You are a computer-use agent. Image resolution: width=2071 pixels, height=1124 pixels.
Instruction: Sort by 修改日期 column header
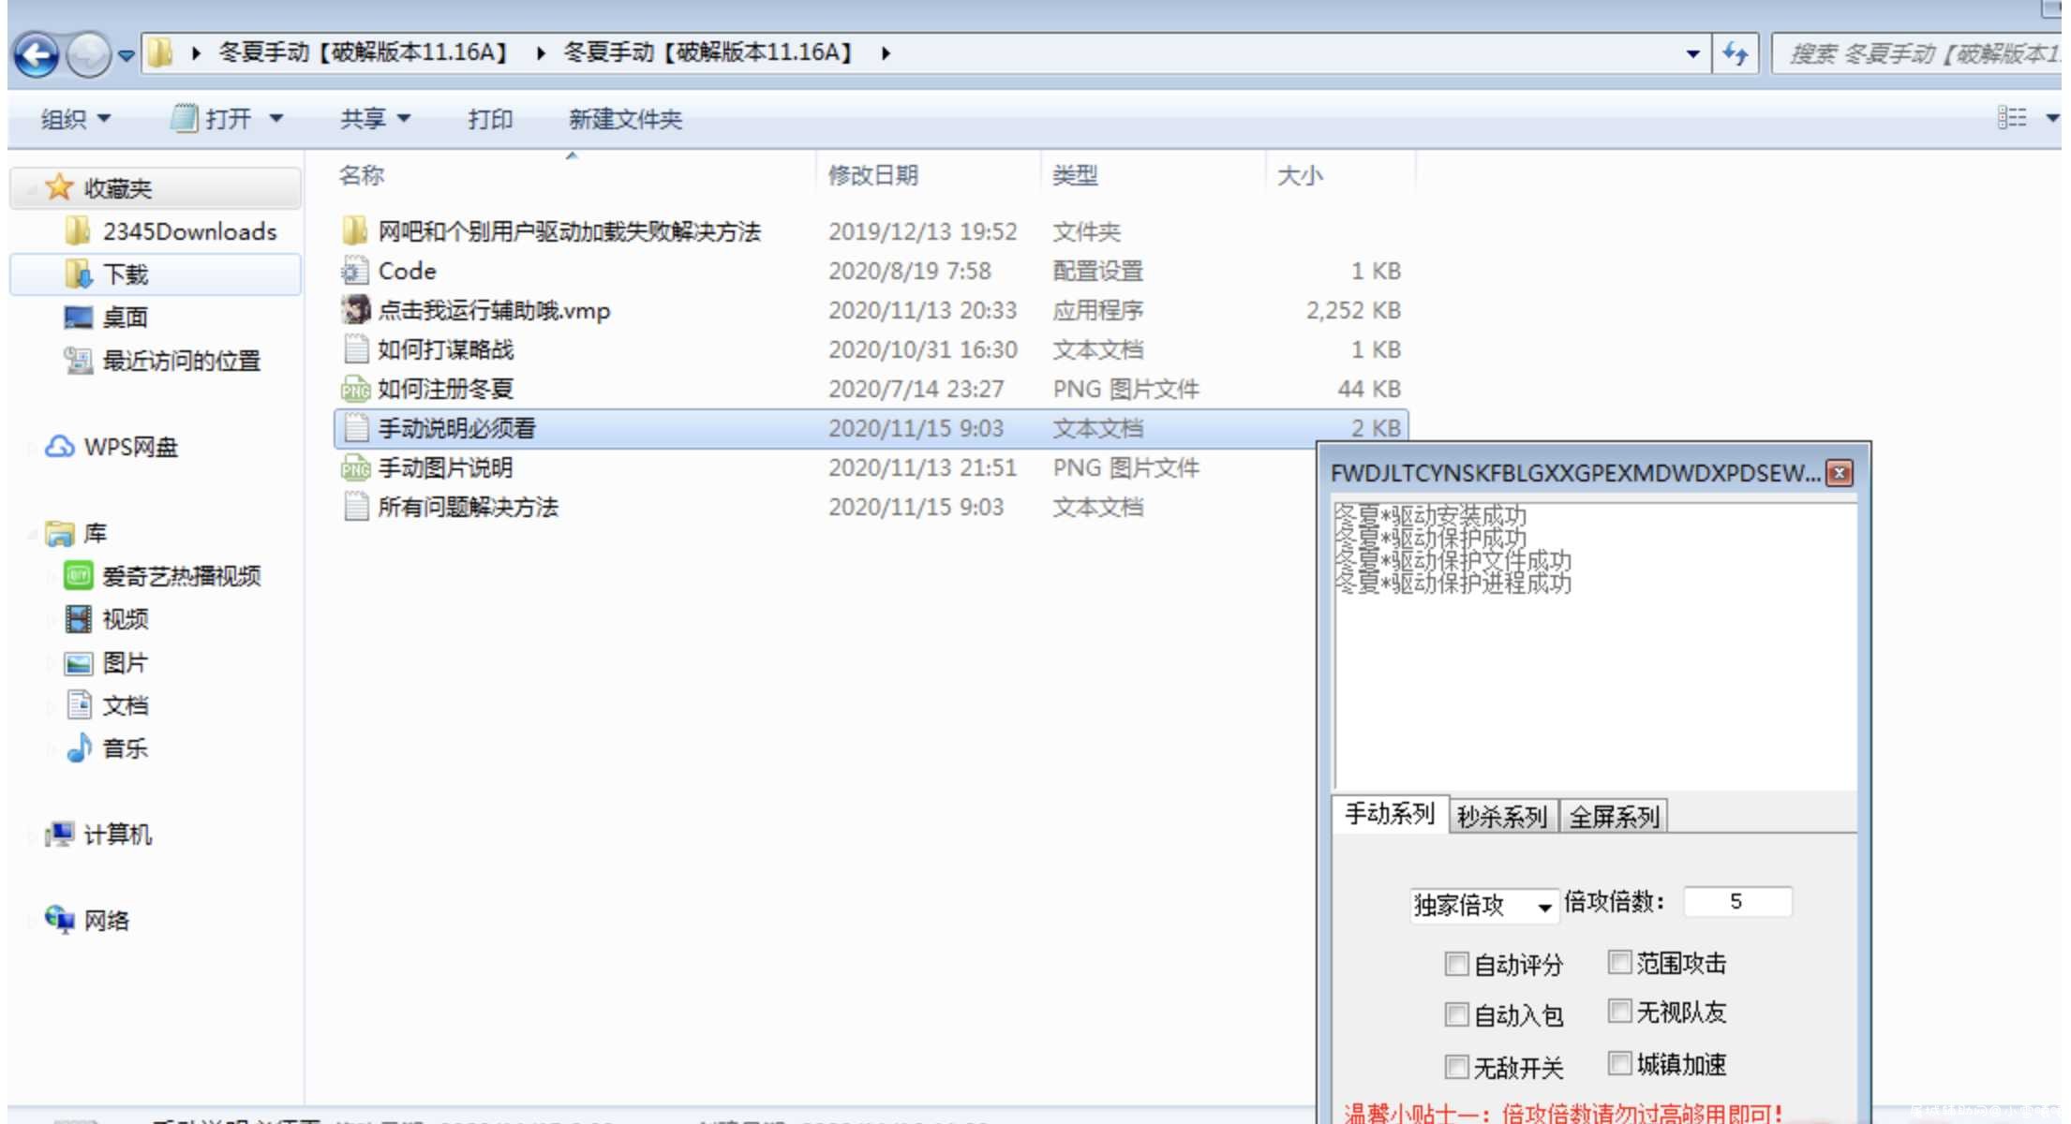[x=873, y=175]
